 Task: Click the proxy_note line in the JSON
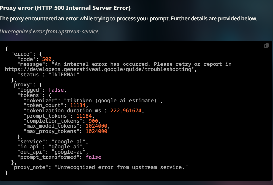(x=100, y=167)
